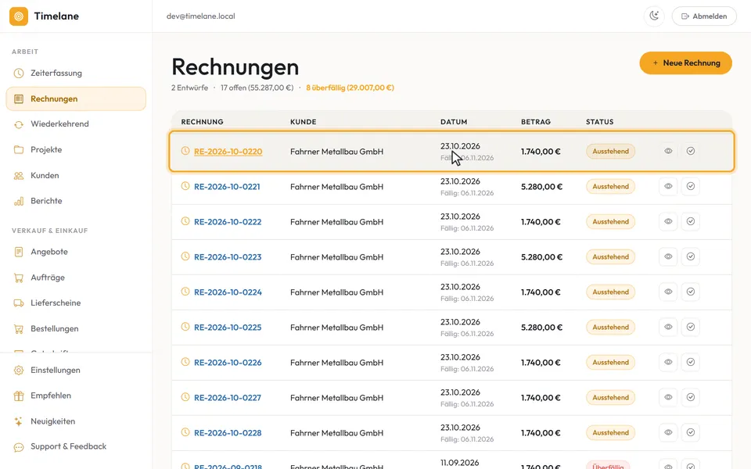Toggle dark mode moon icon
The height and width of the screenshot is (469, 751).
point(654,16)
